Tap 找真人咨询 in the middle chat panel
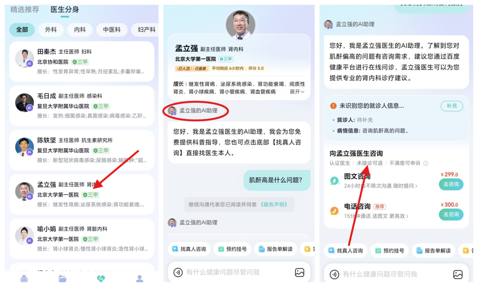The width and height of the screenshot is (478, 287). [x=189, y=249]
